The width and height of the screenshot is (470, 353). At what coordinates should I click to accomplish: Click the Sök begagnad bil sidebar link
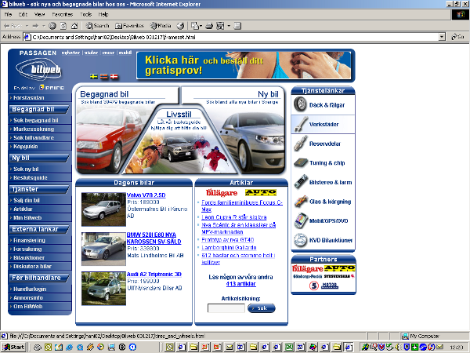36,120
